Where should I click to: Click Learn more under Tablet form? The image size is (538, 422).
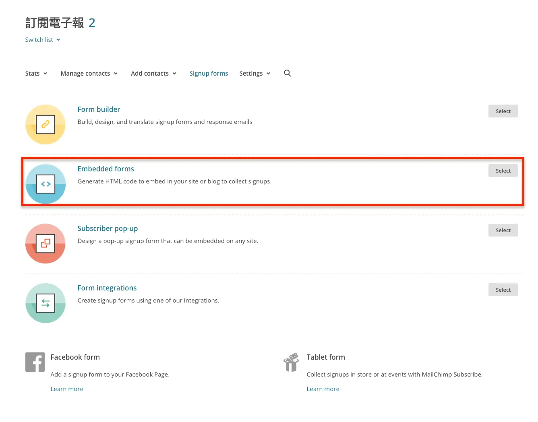click(323, 389)
